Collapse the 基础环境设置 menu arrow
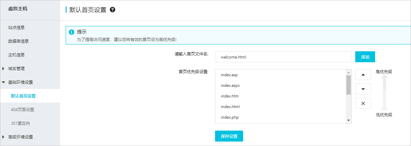The width and height of the screenshot is (411, 146). [x=3, y=82]
